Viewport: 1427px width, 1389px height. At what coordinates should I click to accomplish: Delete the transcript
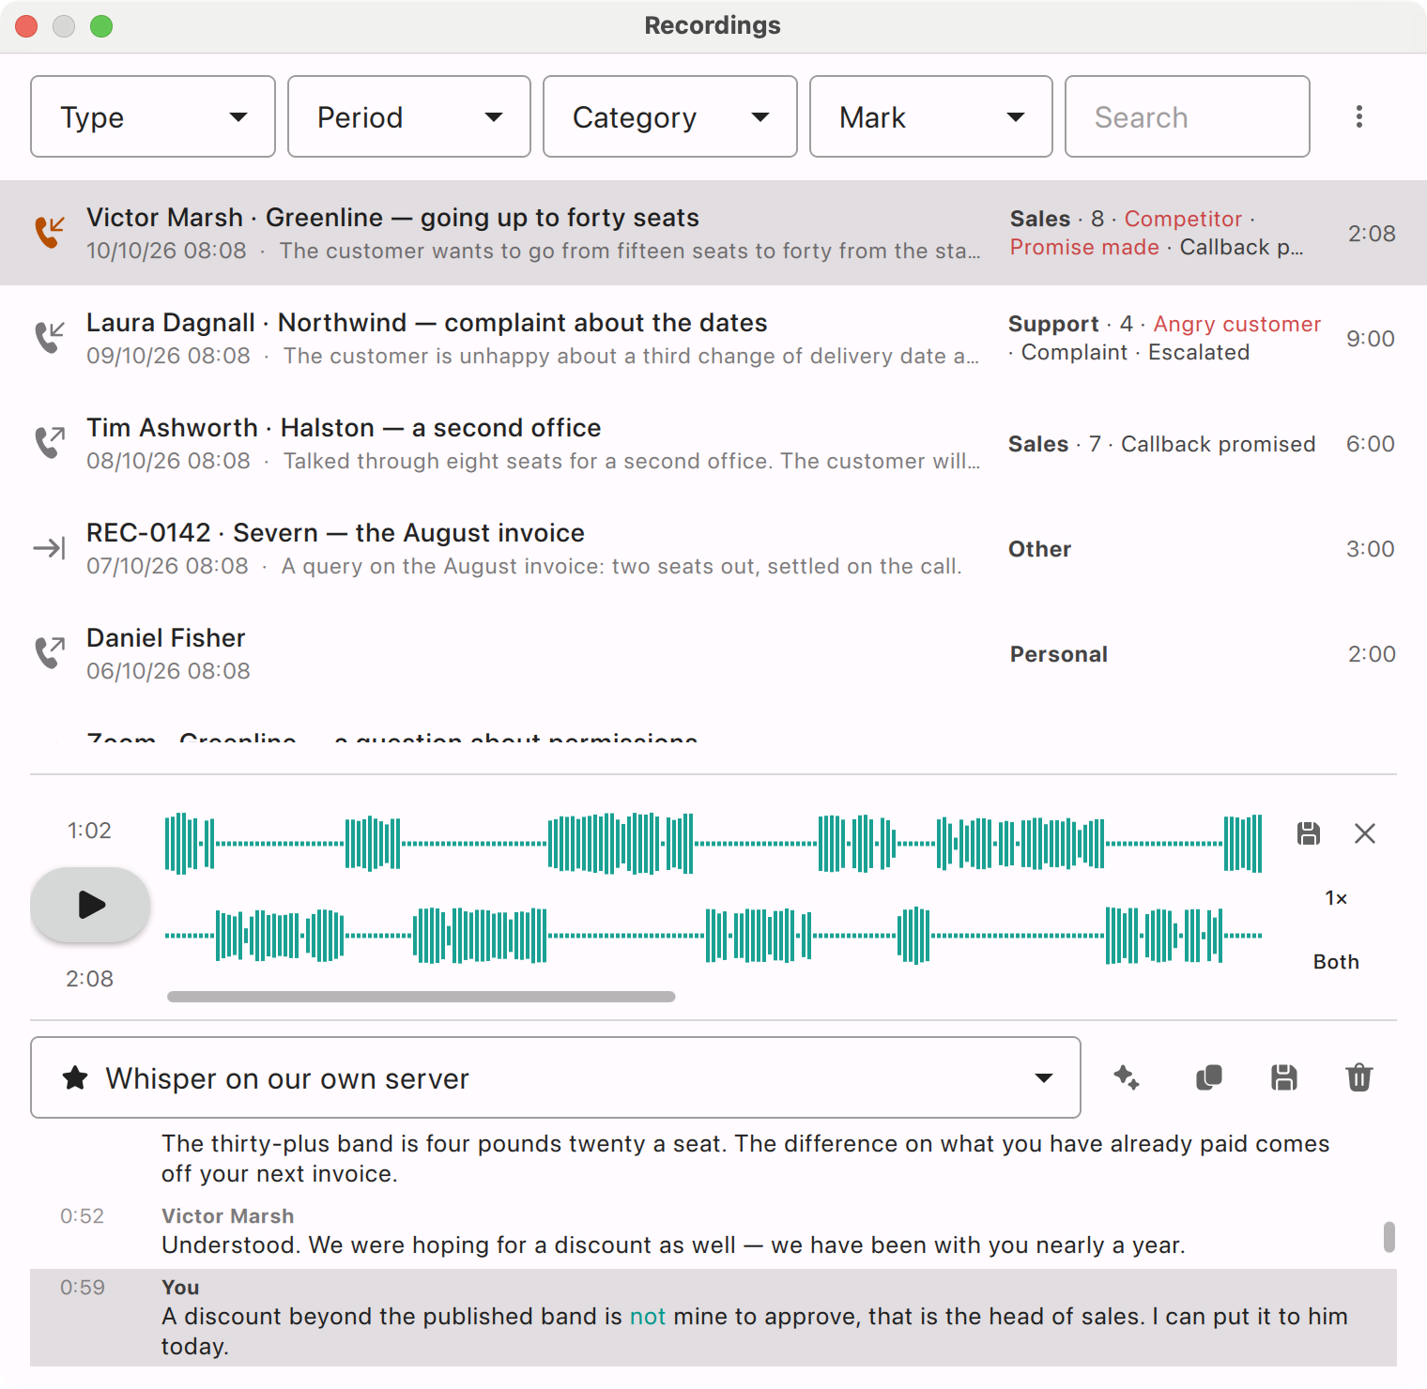pyautogui.click(x=1359, y=1077)
